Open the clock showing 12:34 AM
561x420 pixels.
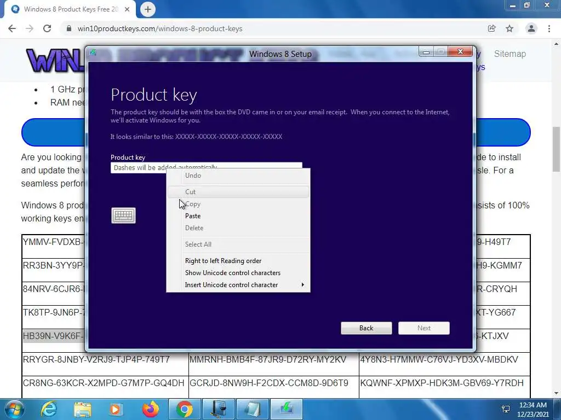click(x=533, y=409)
